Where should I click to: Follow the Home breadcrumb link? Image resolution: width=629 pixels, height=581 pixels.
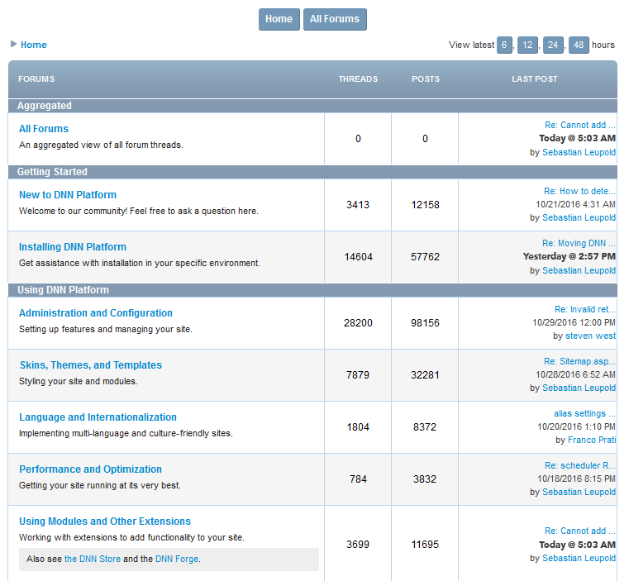[x=34, y=45]
